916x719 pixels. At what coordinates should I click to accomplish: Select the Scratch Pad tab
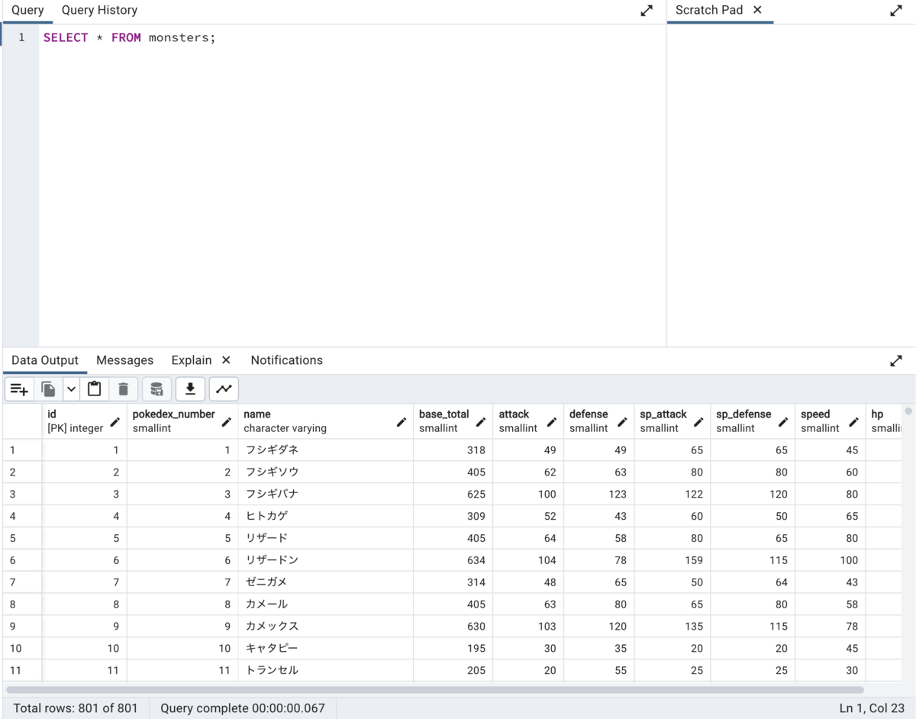pyautogui.click(x=709, y=10)
